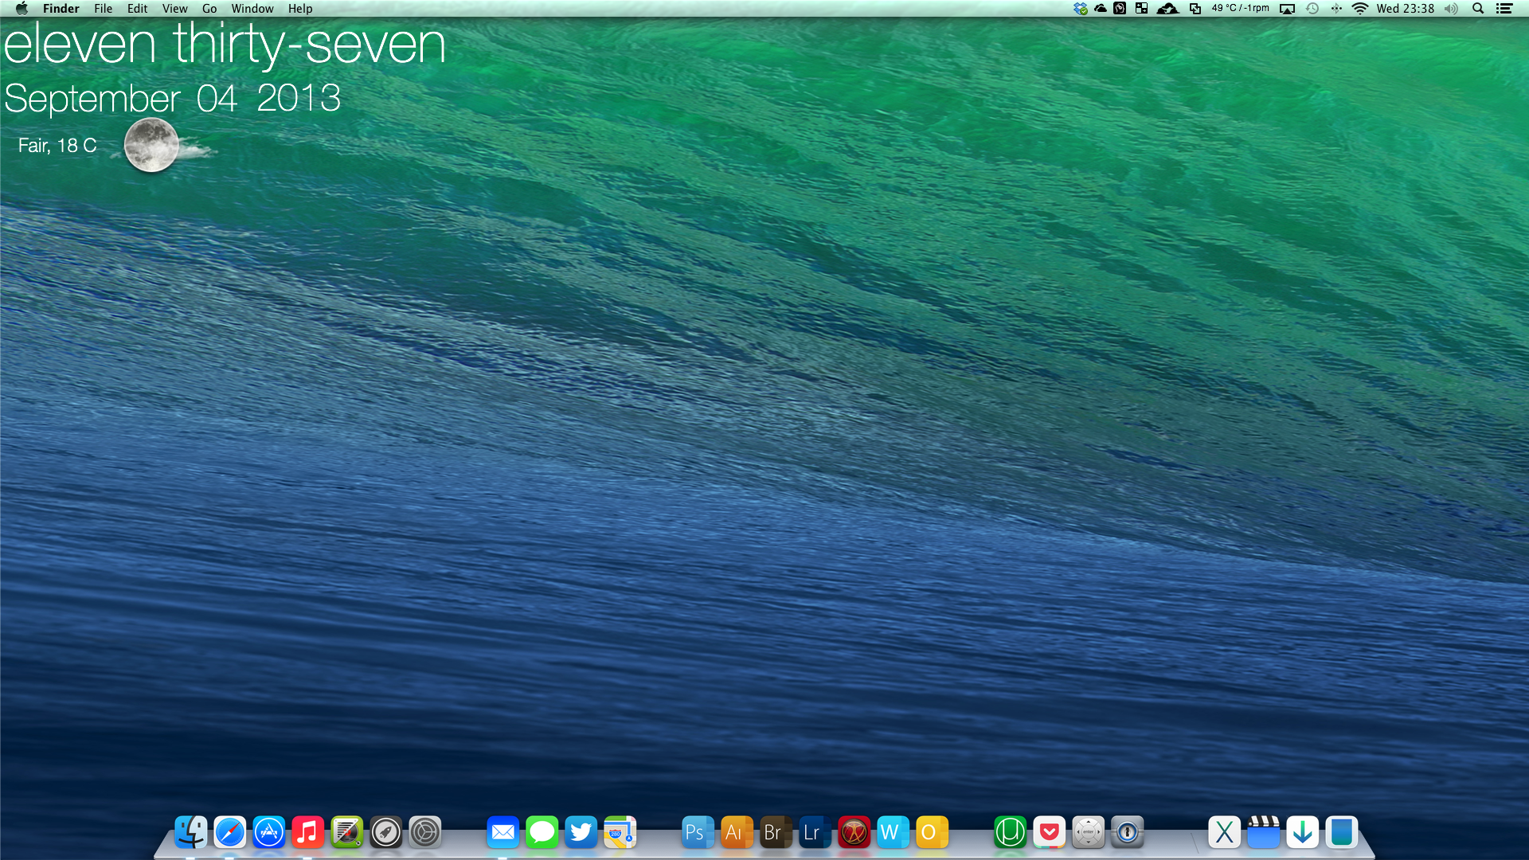Launch Adobe Bridge (Br) from the dock
The image size is (1529, 860).
[776, 832]
